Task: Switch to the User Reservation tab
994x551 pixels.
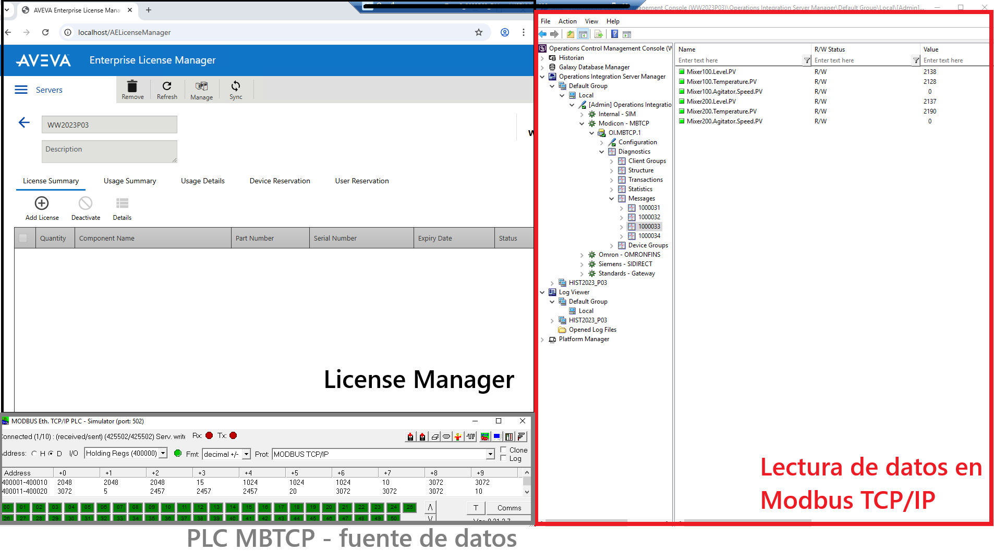Action: point(362,181)
